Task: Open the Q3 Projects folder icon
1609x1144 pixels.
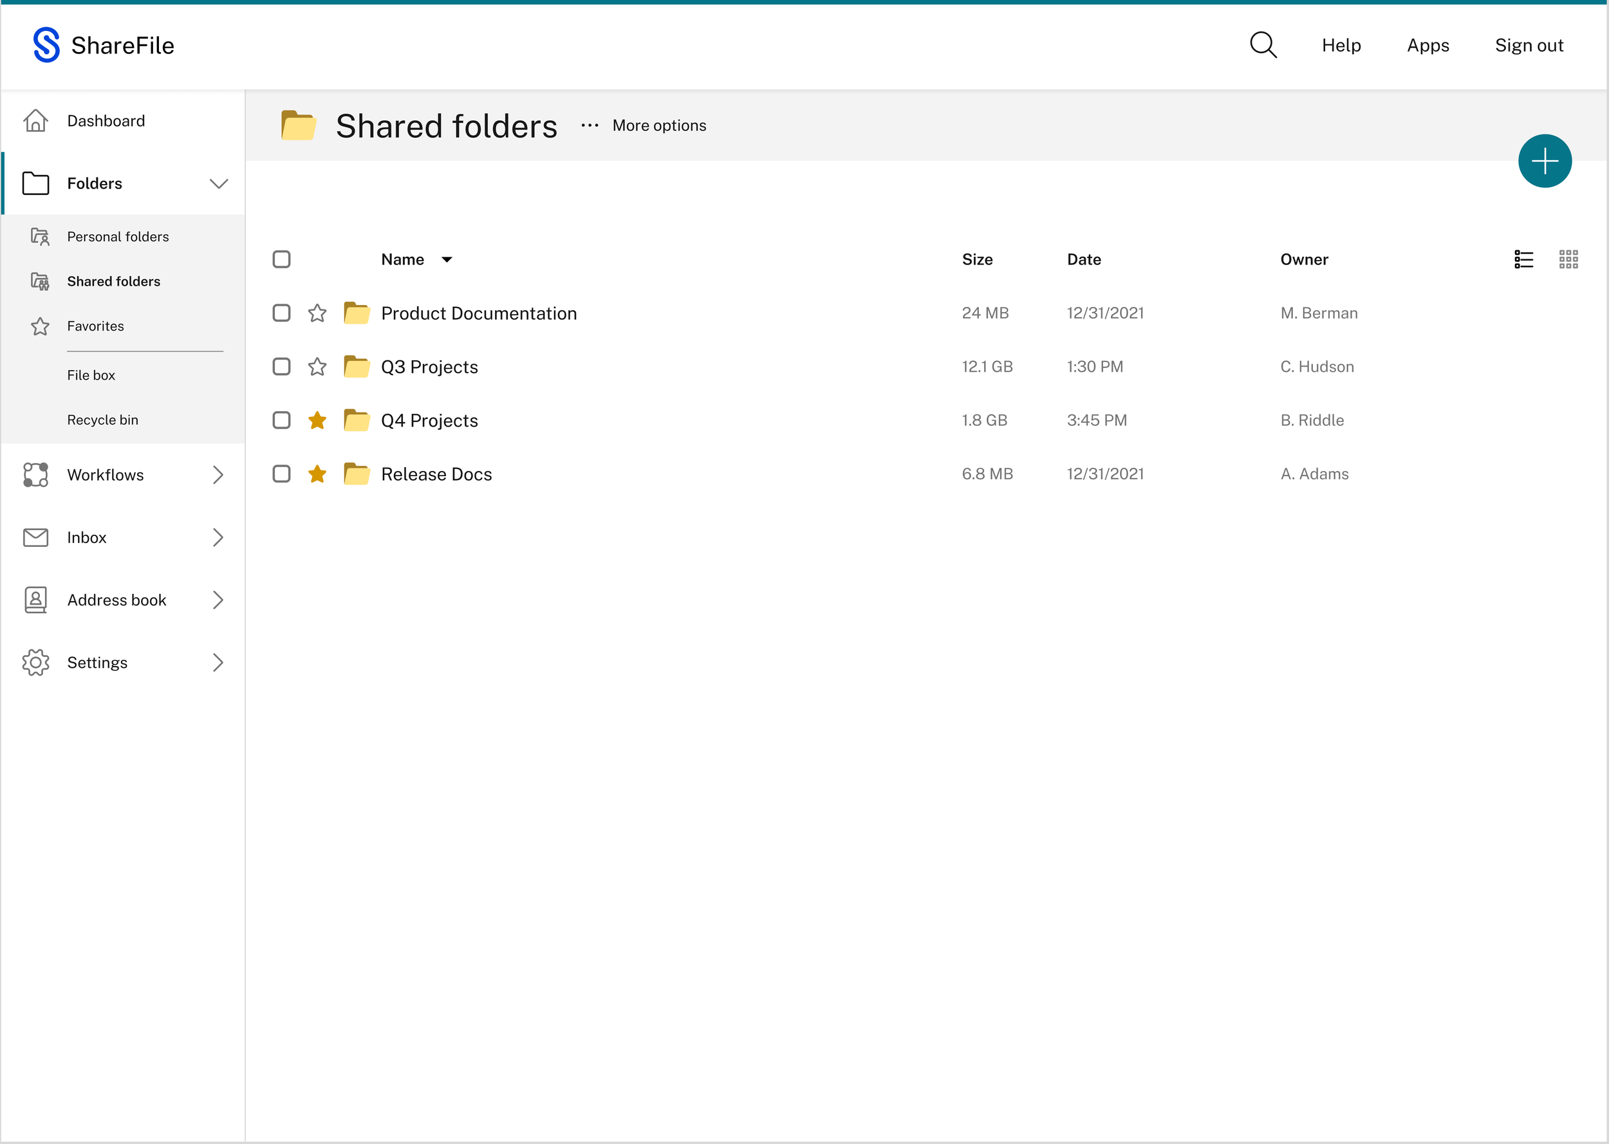Action: click(357, 366)
